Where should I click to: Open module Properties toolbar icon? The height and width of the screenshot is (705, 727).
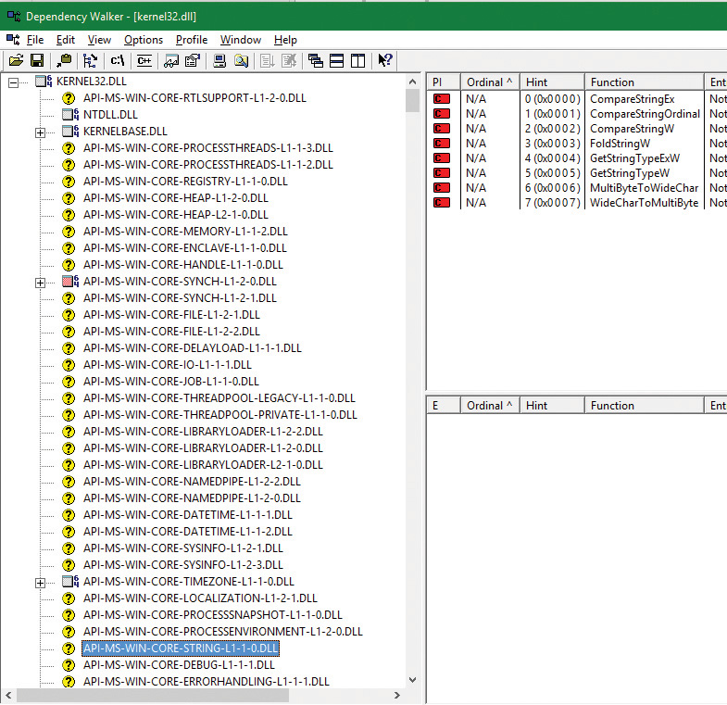(192, 61)
